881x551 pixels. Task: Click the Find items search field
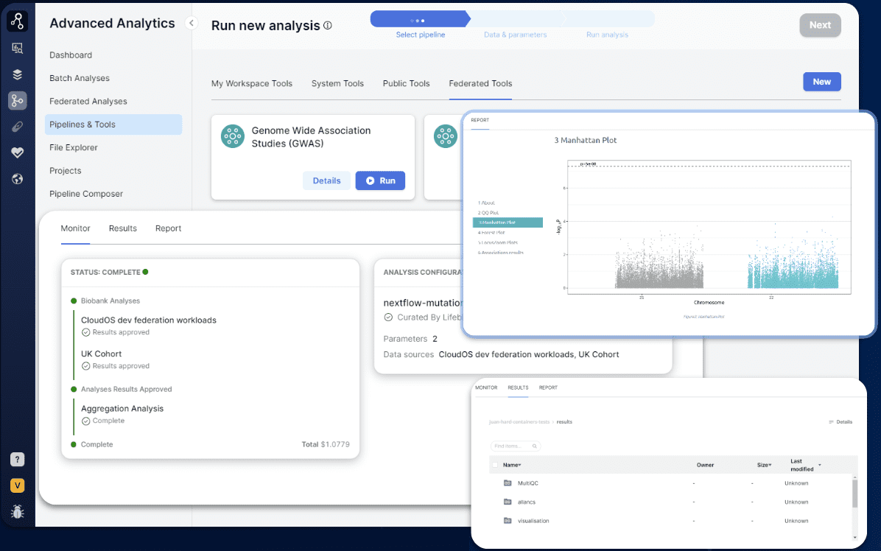click(516, 446)
